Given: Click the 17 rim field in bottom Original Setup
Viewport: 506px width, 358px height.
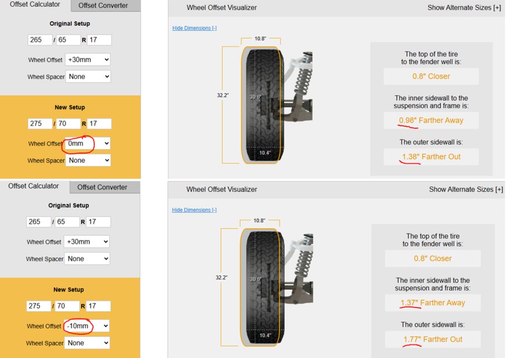Looking at the screenshot, I should pyautogui.click(x=98, y=222).
